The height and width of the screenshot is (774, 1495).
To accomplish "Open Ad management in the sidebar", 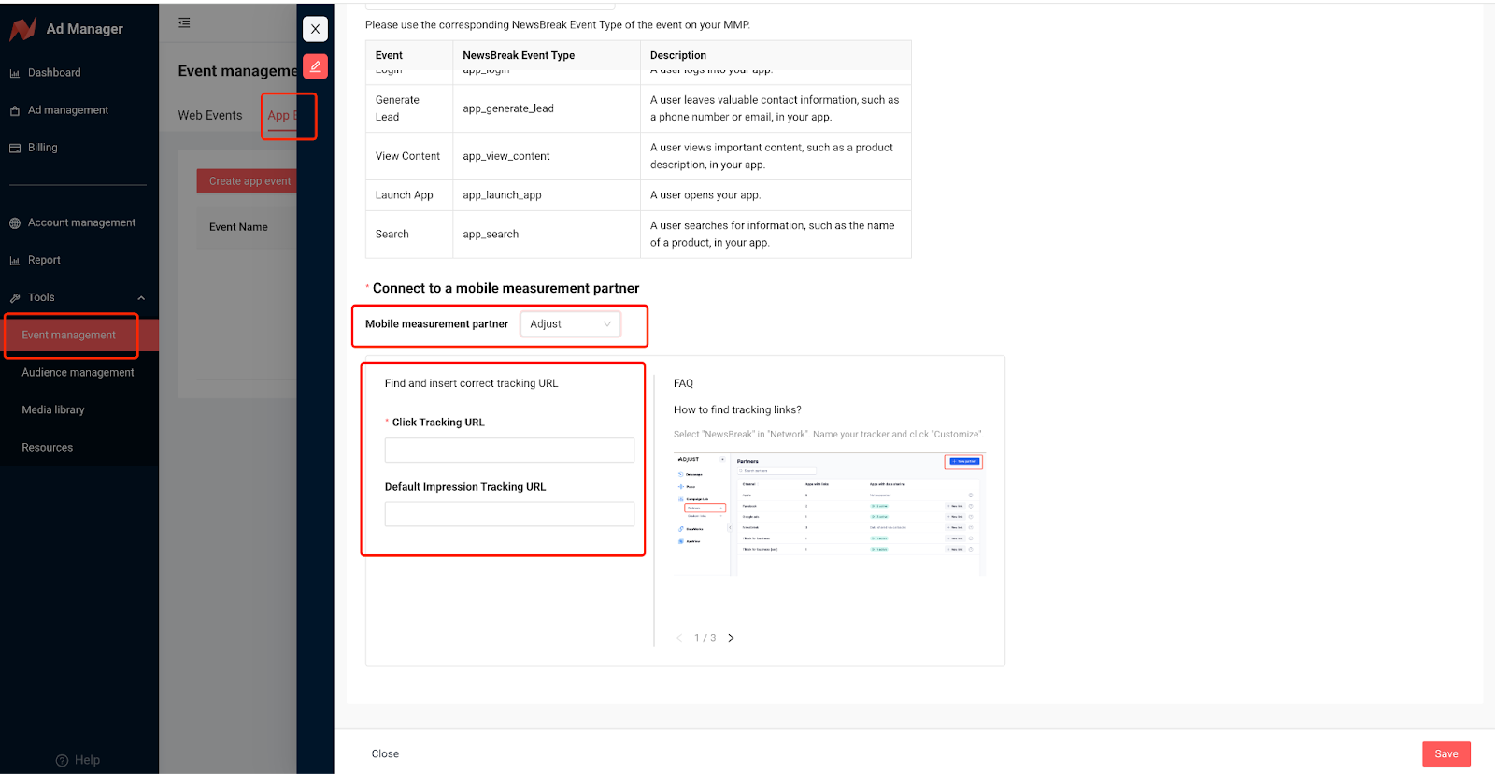I will pyautogui.click(x=68, y=110).
